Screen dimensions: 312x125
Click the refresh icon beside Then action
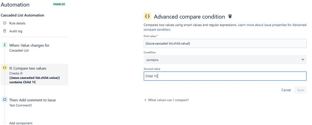pyautogui.click(x=5, y=100)
